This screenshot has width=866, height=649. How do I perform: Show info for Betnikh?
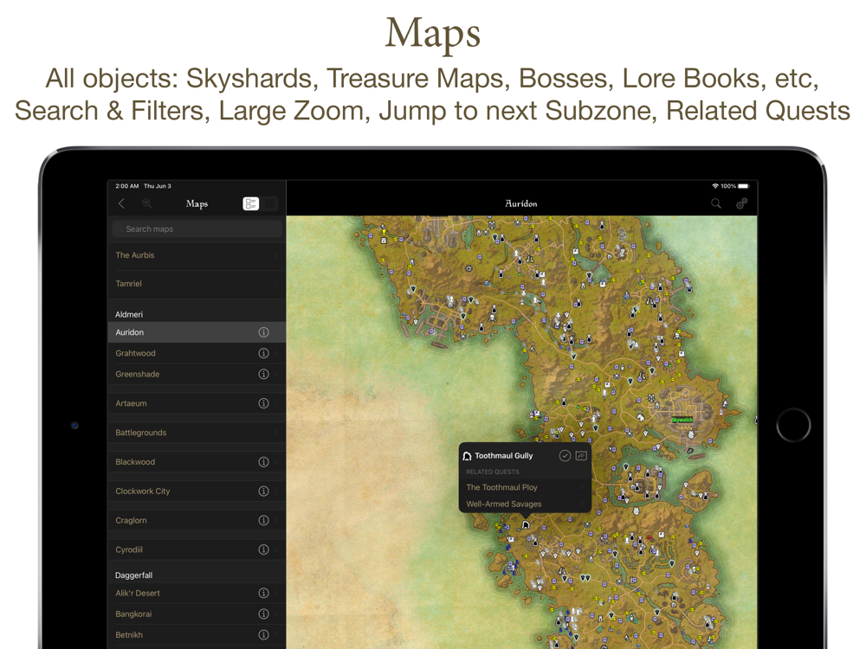(x=263, y=635)
